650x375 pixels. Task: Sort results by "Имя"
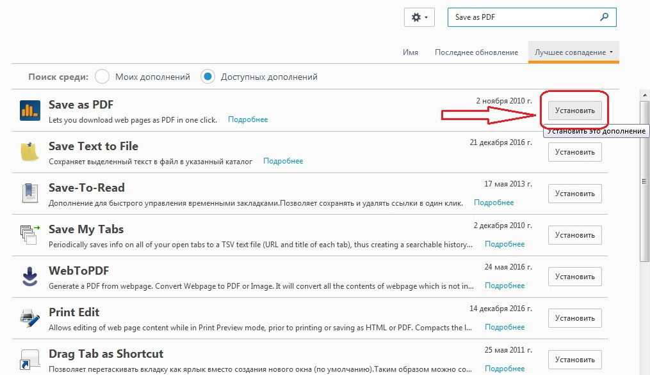click(x=410, y=52)
